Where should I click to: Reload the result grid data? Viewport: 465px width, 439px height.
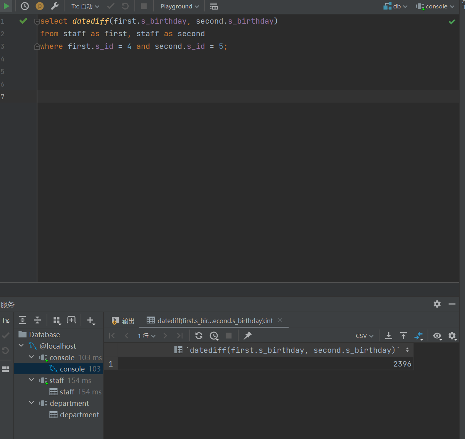click(x=199, y=336)
